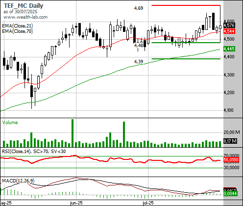
Task: Click the green 4,48 support line
Action: click(x=186, y=43)
